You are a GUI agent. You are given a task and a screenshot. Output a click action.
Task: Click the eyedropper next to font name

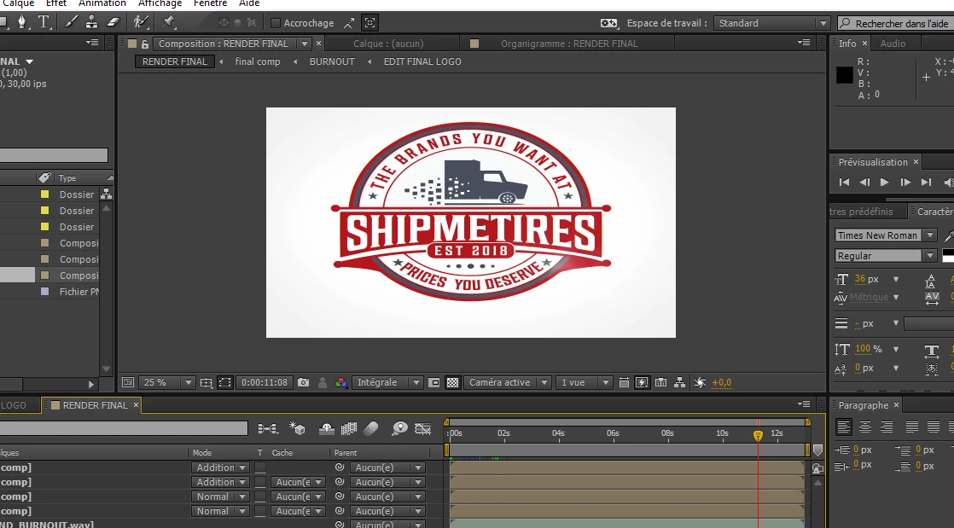949,236
